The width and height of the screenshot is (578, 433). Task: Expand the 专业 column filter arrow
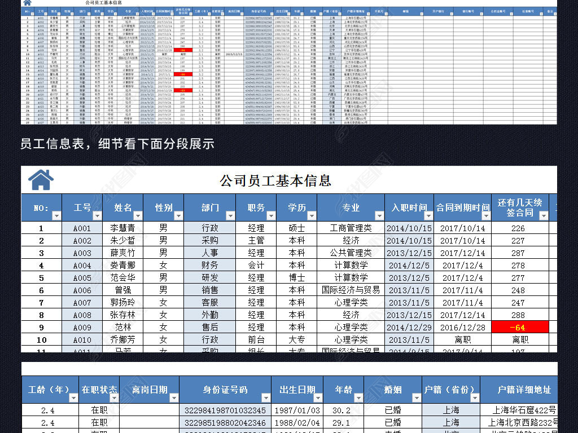pos(379,215)
